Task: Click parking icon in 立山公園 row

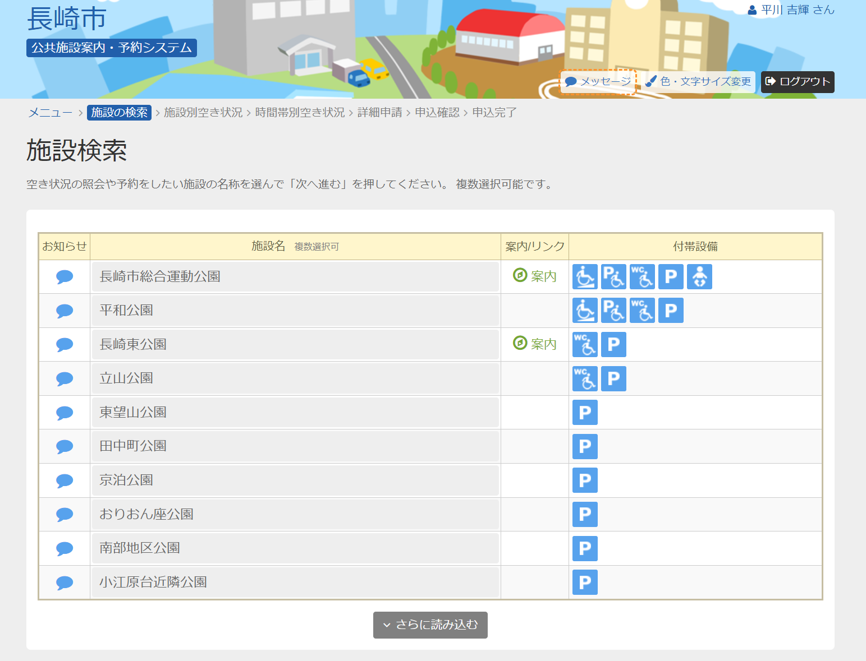Action: coord(613,379)
